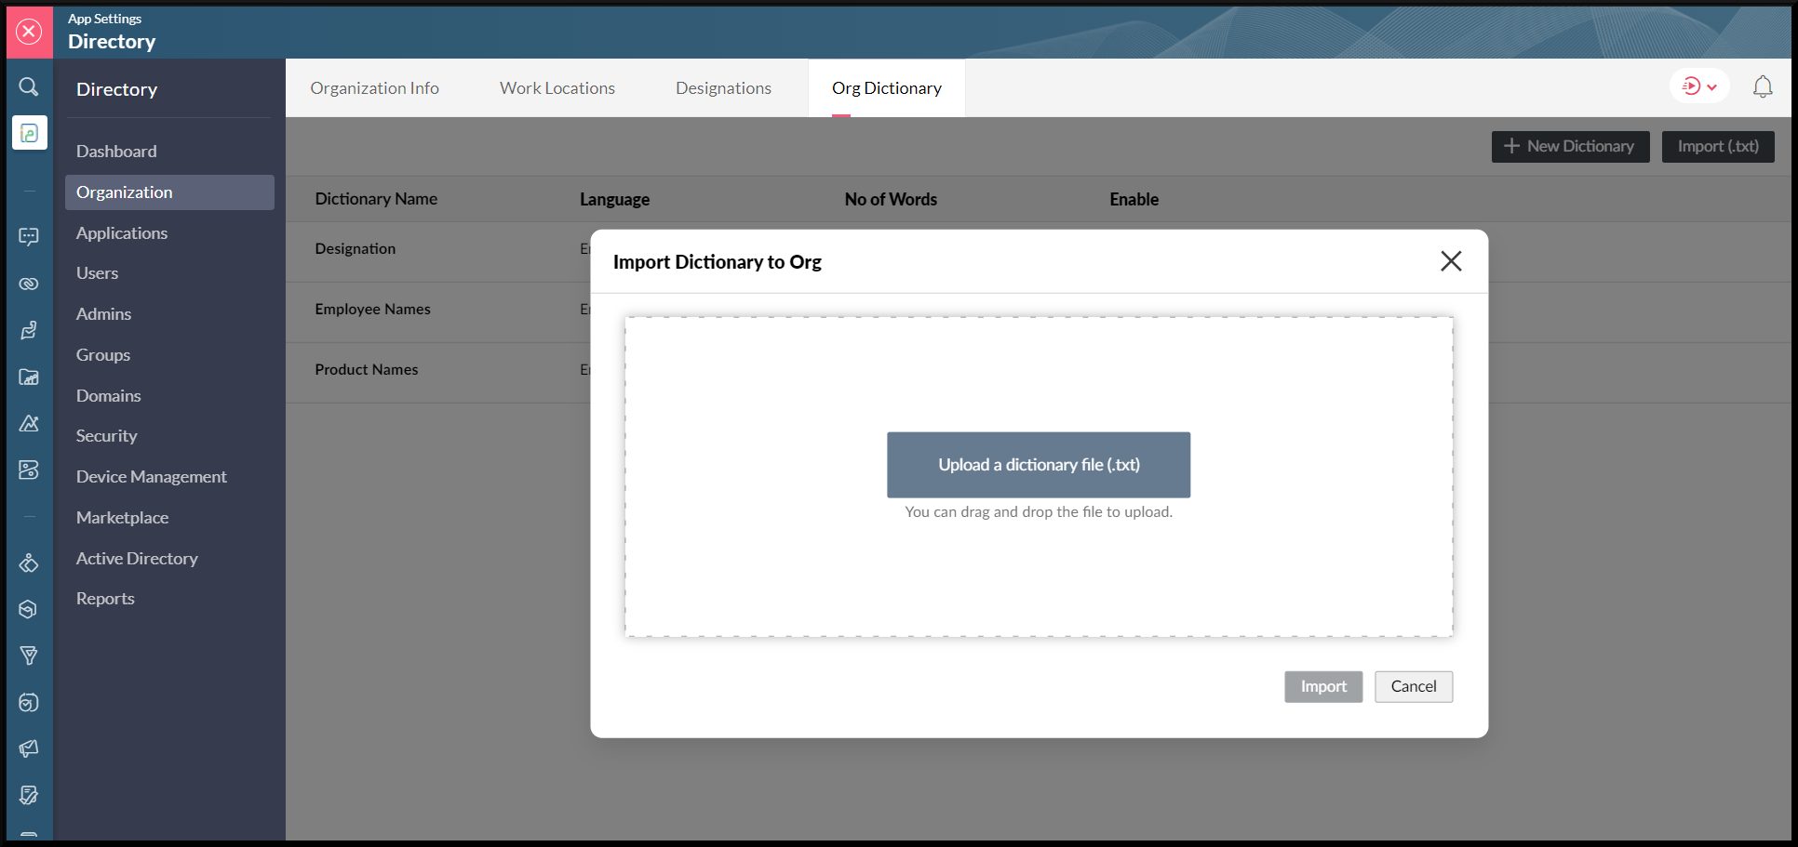Open the hexagon cube app icon in the rail

pyautogui.click(x=29, y=609)
